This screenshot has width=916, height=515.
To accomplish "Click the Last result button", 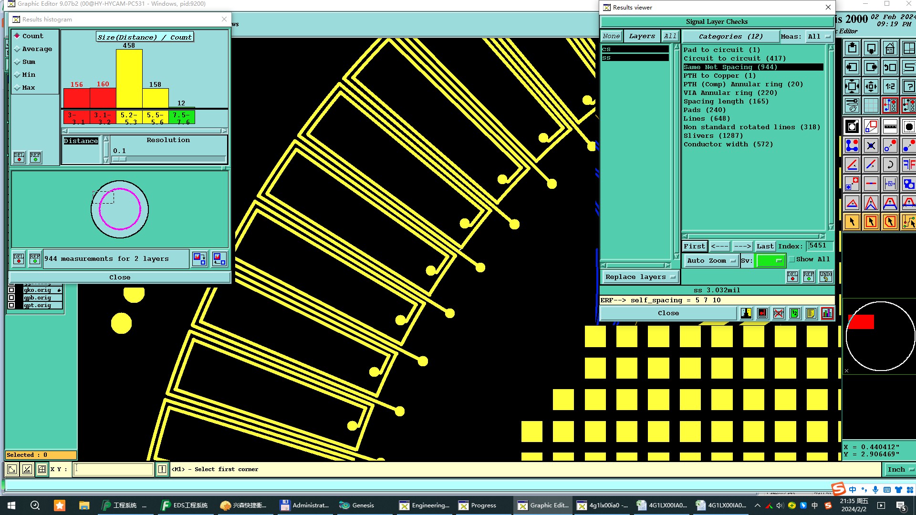I will 765,247.
